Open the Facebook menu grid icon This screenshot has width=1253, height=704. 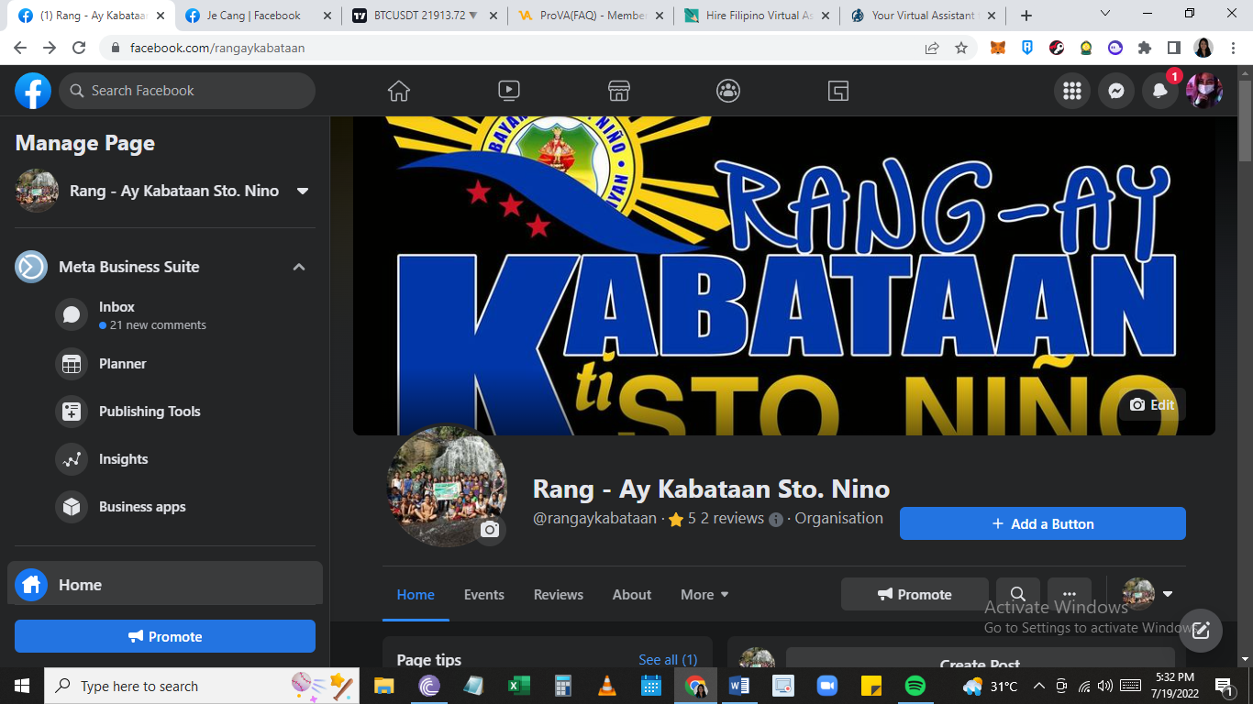[x=1072, y=91]
